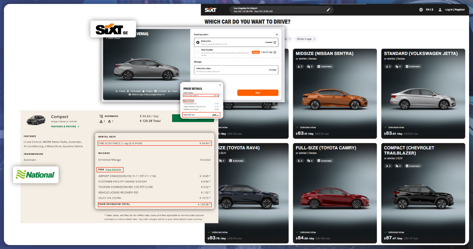The image size is (473, 249).
Task: Click the National Compact car thumbnail
Action: click(36, 119)
